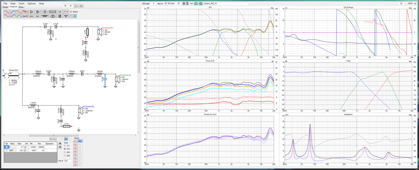Click the highlighted X toolbar button

[75, 16]
